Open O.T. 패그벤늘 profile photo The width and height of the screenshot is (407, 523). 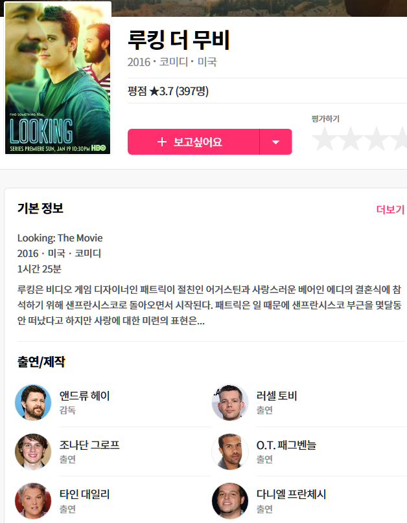pyautogui.click(x=230, y=452)
